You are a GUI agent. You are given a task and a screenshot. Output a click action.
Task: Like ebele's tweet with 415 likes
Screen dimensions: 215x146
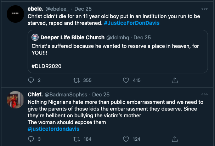click(126, 80)
